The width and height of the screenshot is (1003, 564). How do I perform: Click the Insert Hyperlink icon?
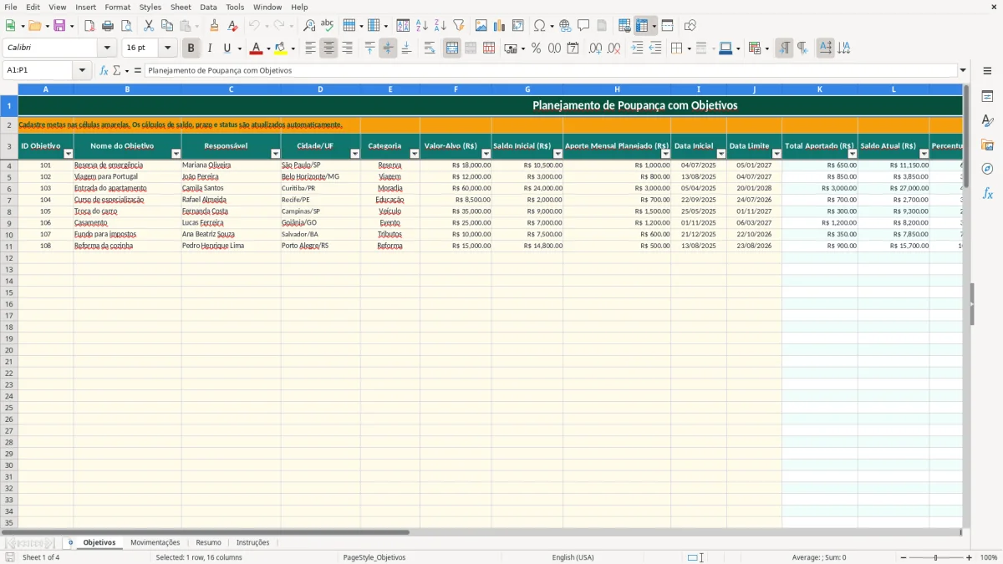click(x=566, y=26)
